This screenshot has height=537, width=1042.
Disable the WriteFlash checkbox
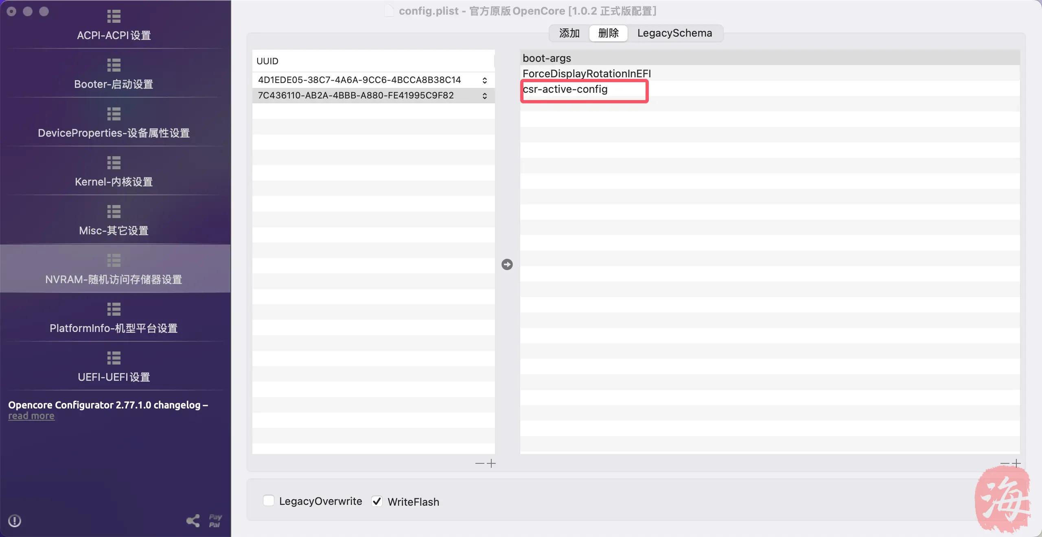377,501
